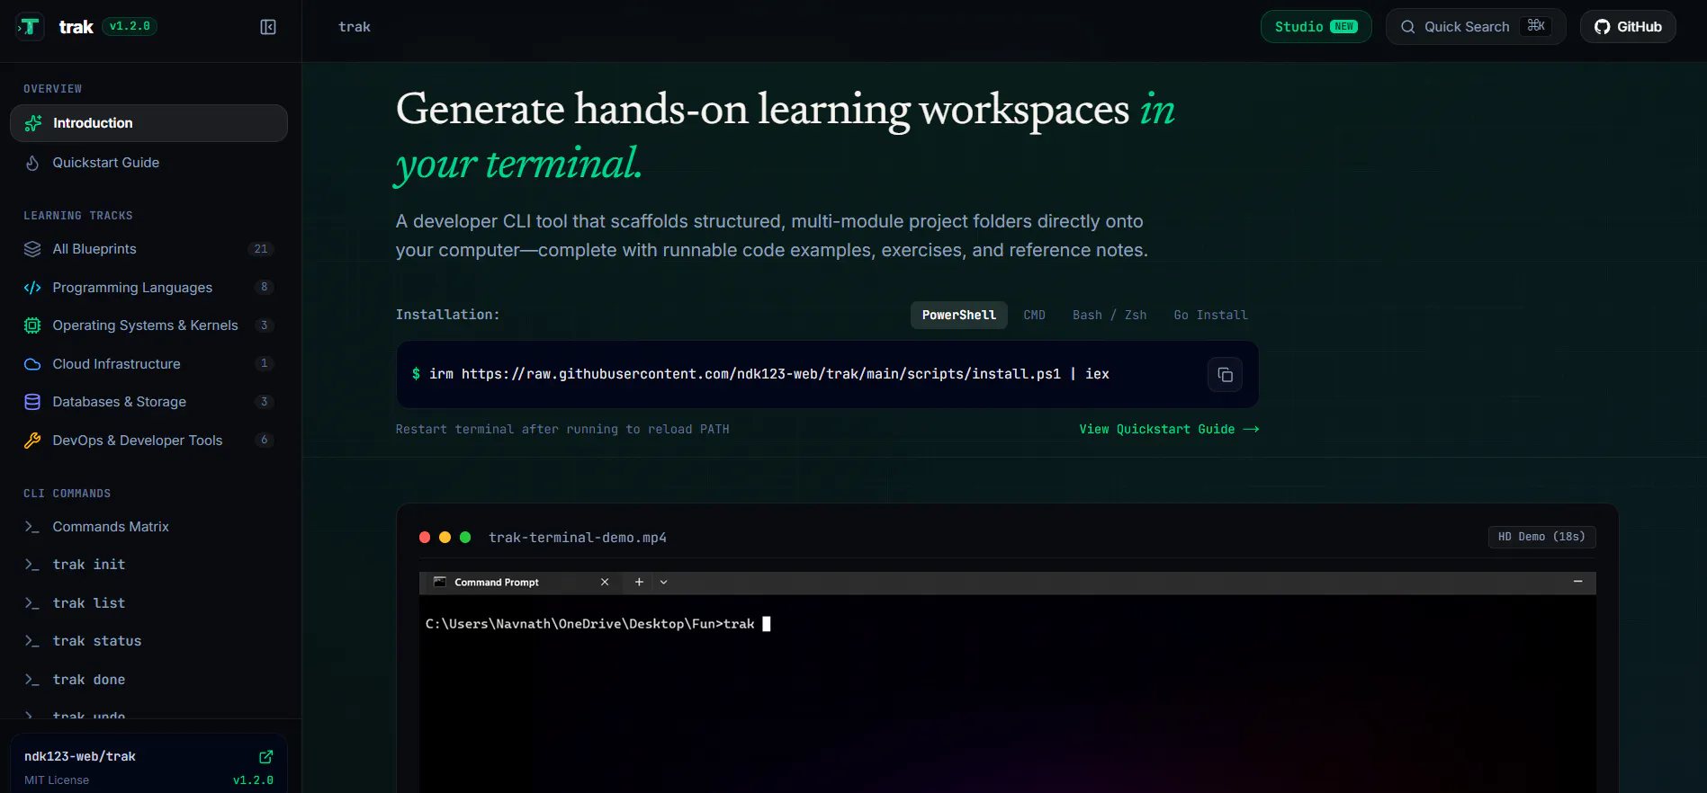Open Operating Systems & Kernels track

click(x=148, y=325)
